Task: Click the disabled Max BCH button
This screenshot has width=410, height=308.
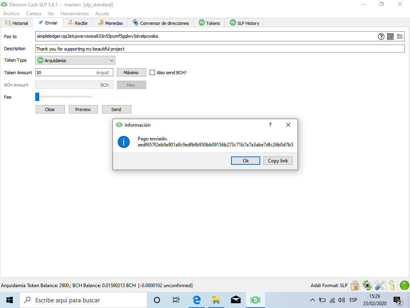Action: (131, 85)
